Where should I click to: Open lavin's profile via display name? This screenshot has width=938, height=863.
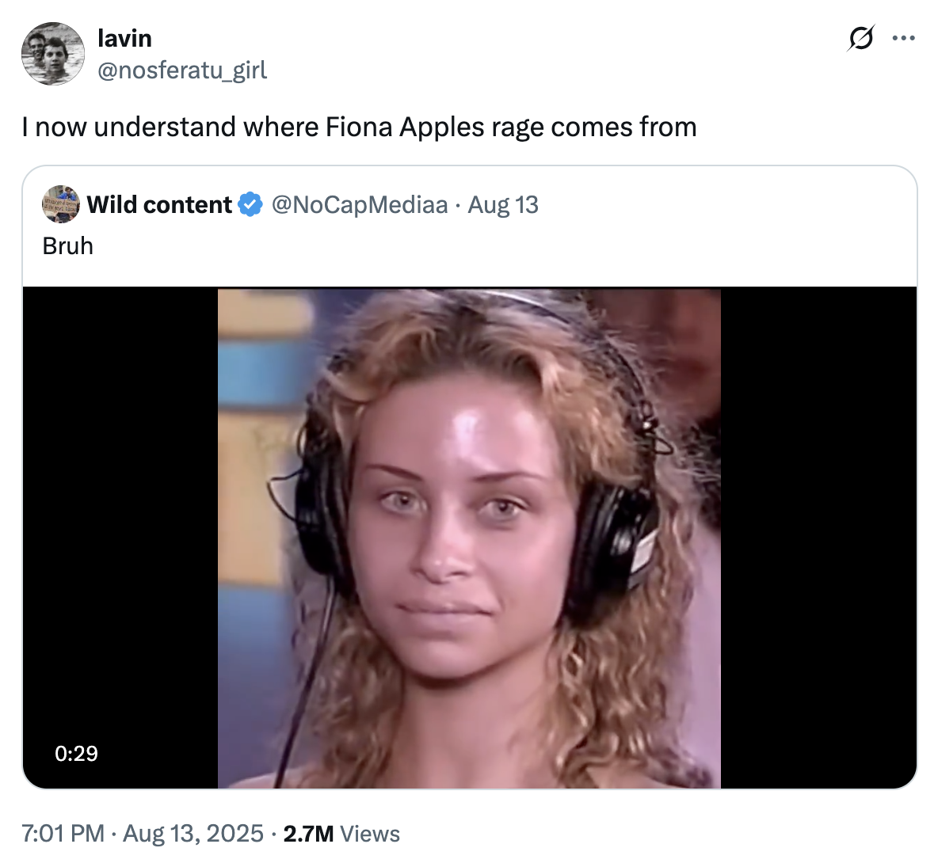(x=124, y=38)
